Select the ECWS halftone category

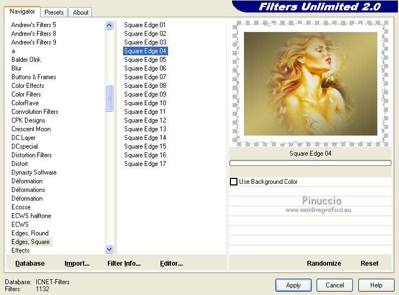[31, 216]
